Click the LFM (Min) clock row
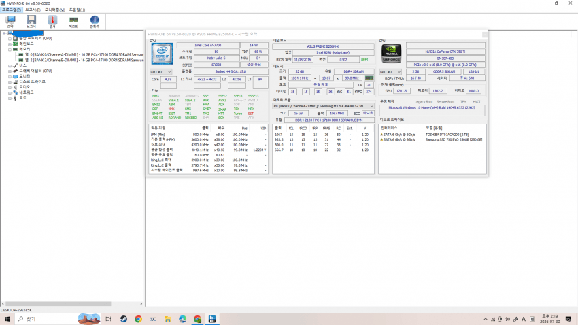 point(208,135)
